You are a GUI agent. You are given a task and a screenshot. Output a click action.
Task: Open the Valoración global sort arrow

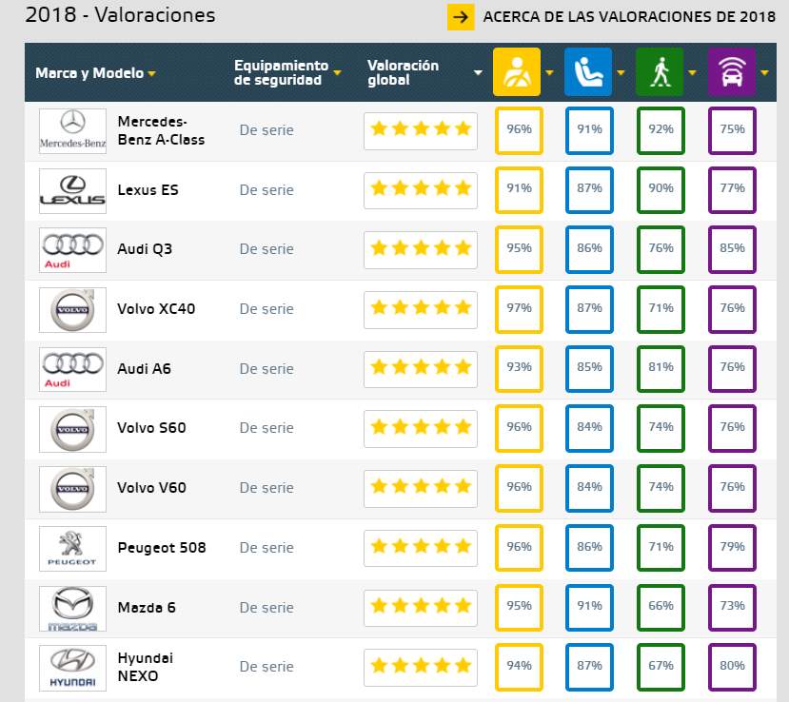pyautogui.click(x=478, y=73)
